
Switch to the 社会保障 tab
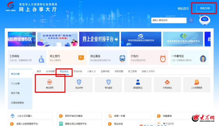pos(50,71)
